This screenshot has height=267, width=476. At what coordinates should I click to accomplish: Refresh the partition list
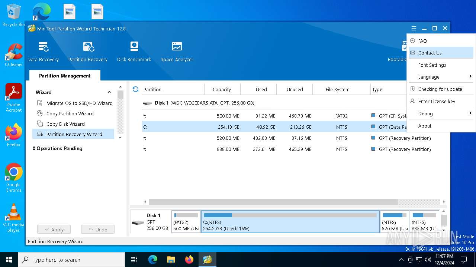coord(135,89)
